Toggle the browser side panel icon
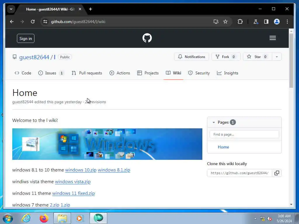This screenshot has height=224, width=299. click(x=266, y=22)
